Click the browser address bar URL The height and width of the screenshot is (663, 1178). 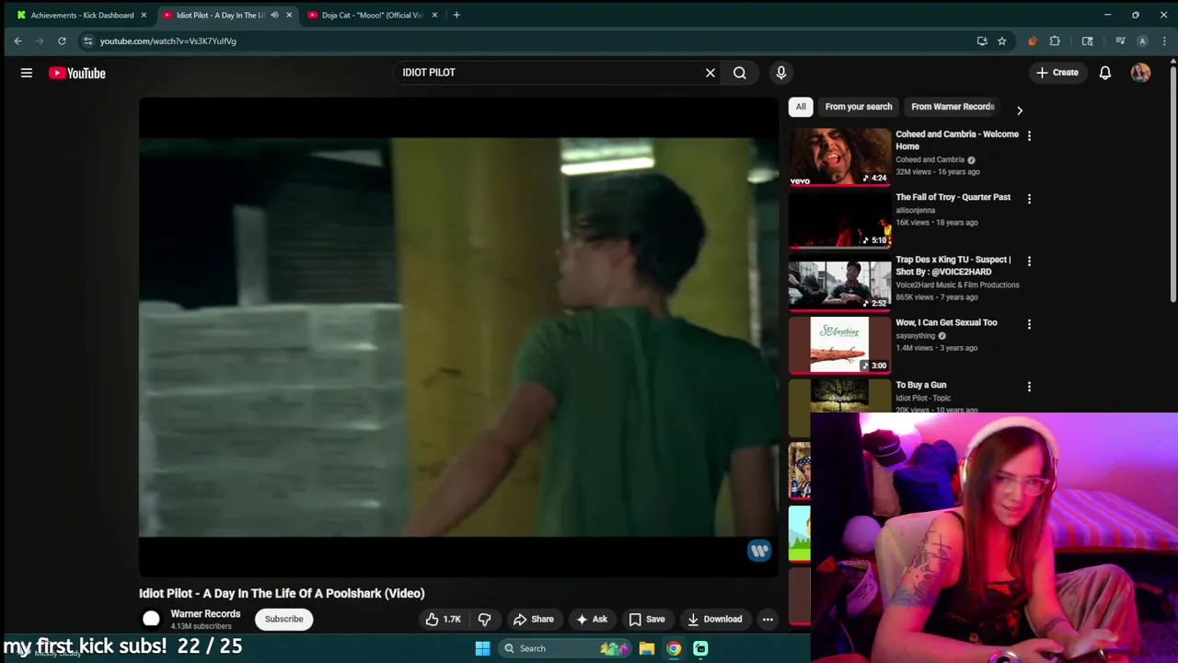tap(168, 41)
